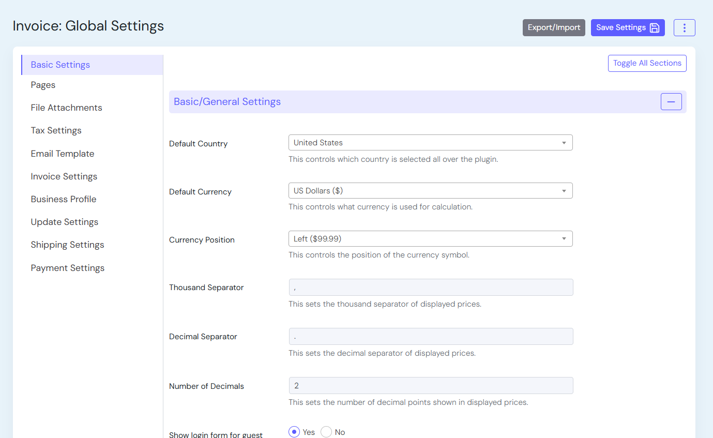The height and width of the screenshot is (438, 713).
Task: Click the Save Settings button
Action: point(627,27)
